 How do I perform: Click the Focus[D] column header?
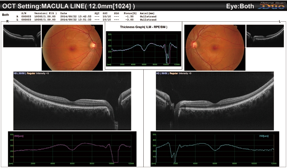tap(131, 13)
